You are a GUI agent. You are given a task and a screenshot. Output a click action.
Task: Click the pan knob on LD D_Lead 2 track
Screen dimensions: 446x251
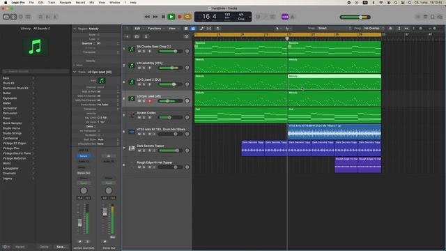[187, 84]
